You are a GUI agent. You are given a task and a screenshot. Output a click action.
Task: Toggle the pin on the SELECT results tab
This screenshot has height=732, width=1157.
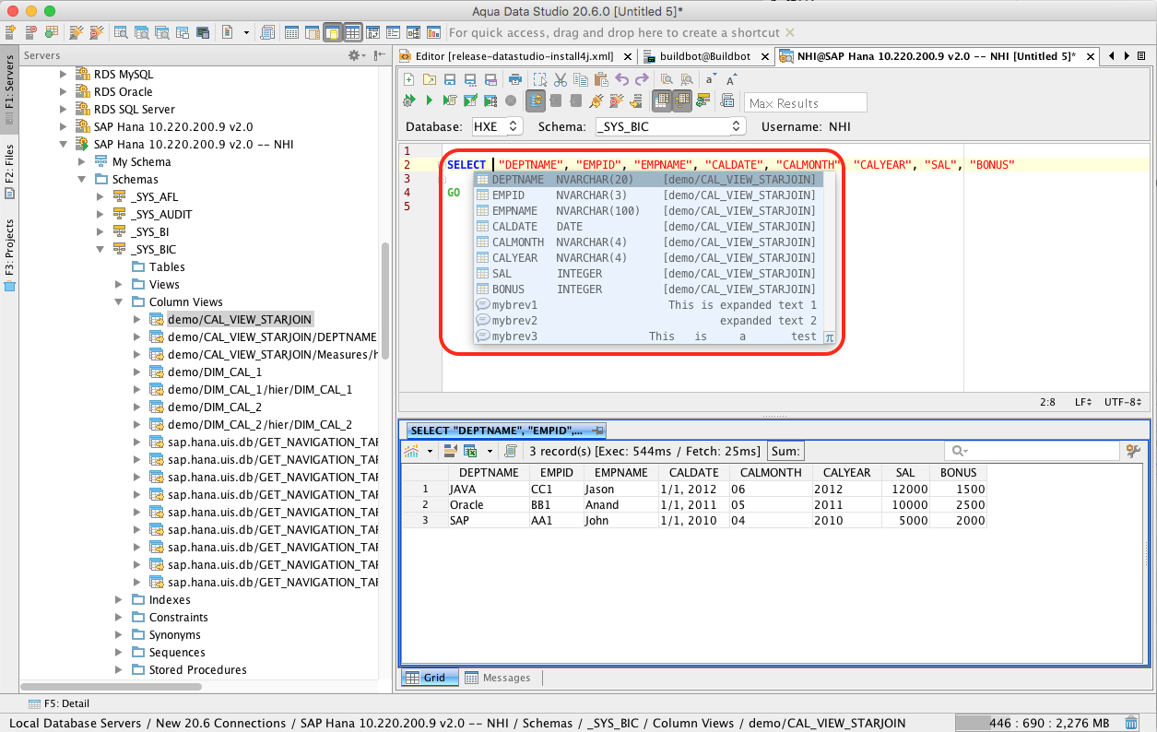(x=597, y=431)
